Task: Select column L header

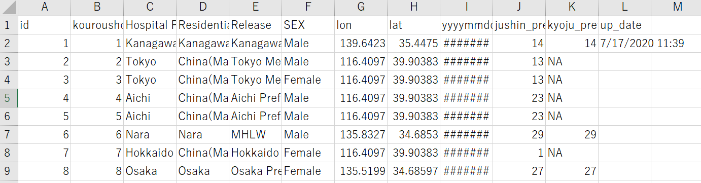Action: click(625, 8)
